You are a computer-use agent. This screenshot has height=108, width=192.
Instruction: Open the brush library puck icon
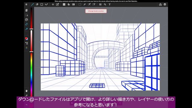point(26,48)
